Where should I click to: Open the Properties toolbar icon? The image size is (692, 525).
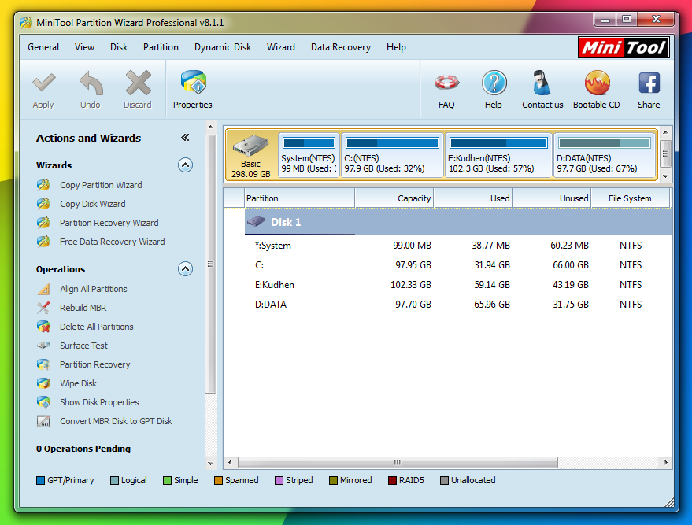(x=194, y=83)
